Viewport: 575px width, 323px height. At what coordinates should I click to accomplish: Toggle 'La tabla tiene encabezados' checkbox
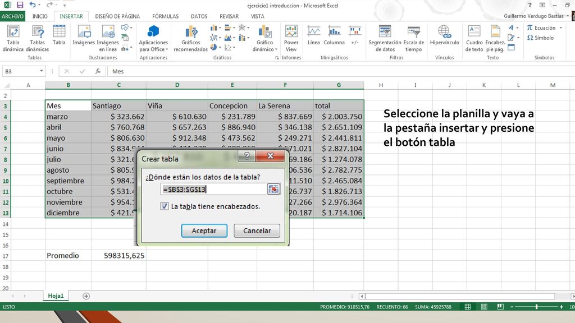[x=165, y=206]
